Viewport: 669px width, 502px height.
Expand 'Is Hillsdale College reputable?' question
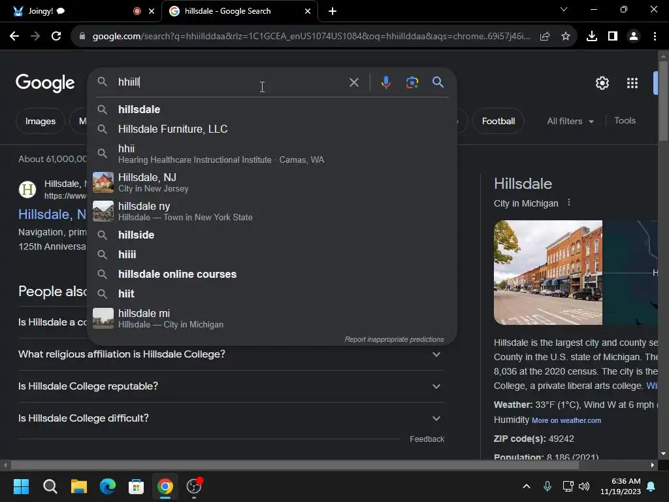click(x=231, y=386)
